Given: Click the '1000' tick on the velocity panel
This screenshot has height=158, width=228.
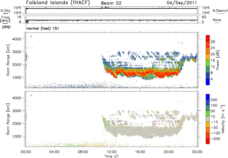Looking at the screenshot, I should 17,136.
